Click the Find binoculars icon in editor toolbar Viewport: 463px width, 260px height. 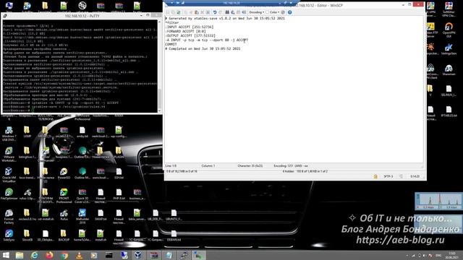227,12
